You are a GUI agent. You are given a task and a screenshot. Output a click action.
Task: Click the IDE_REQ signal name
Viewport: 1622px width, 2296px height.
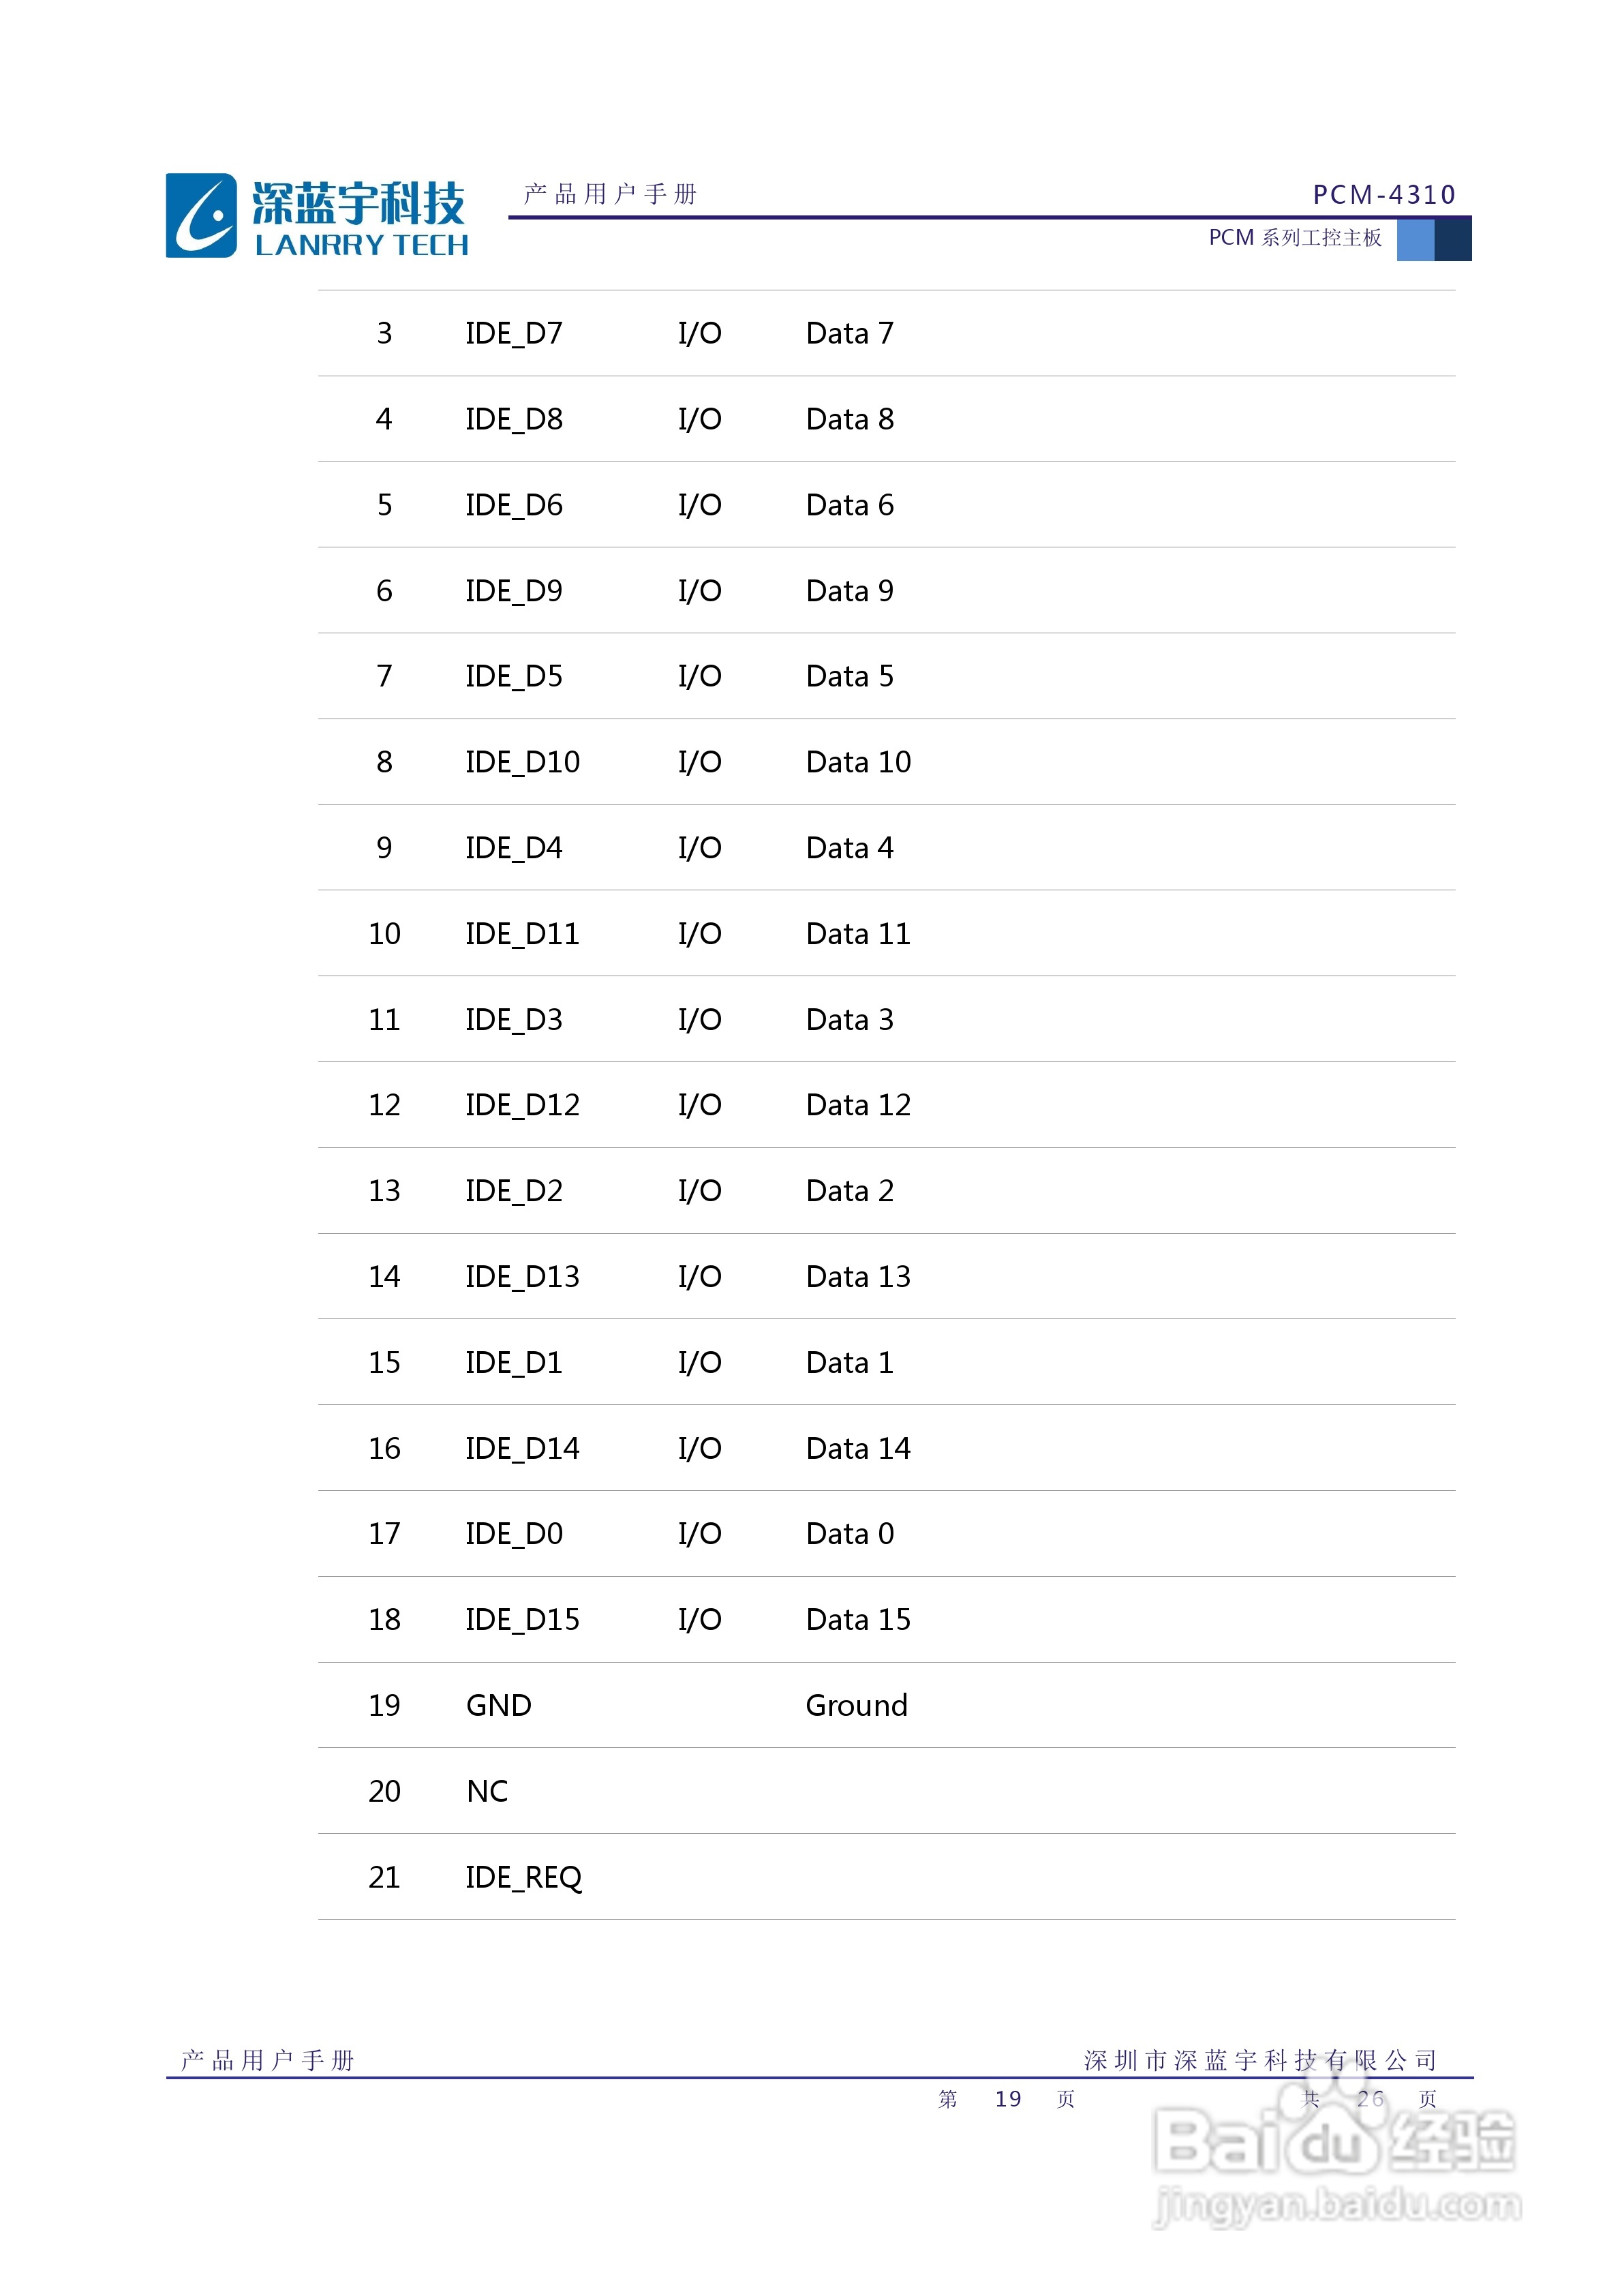tap(523, 1877)
